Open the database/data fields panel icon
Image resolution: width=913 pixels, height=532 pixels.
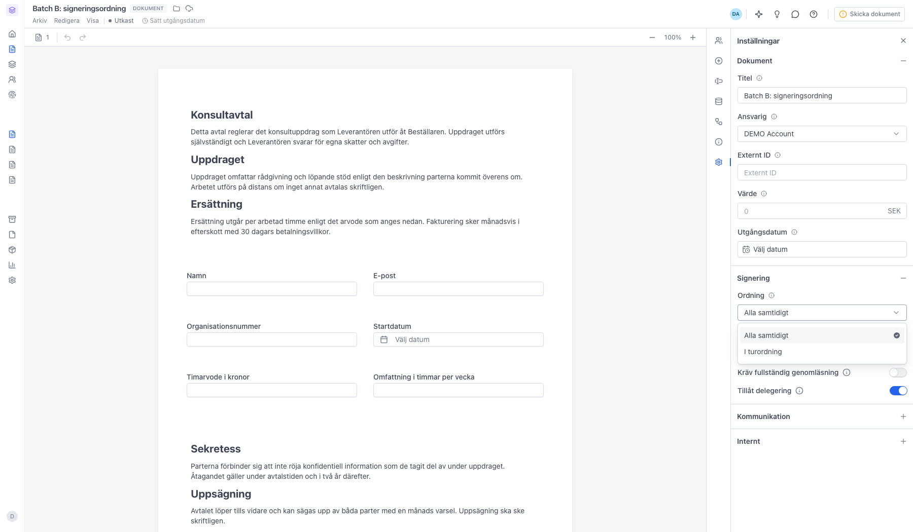pos(719,101)
